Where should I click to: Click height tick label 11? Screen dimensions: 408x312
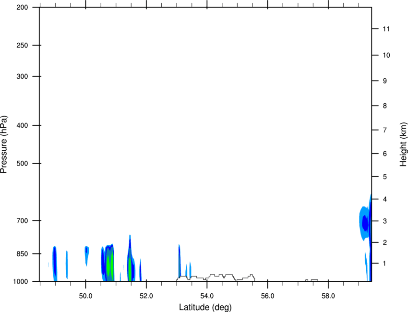386,29
